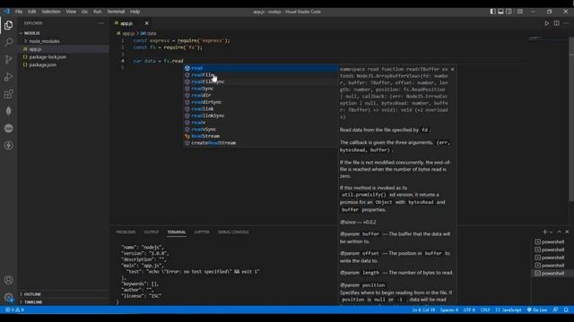574x322 pixels.
Task: Open the Terminal menu
Action: (116, 12)
